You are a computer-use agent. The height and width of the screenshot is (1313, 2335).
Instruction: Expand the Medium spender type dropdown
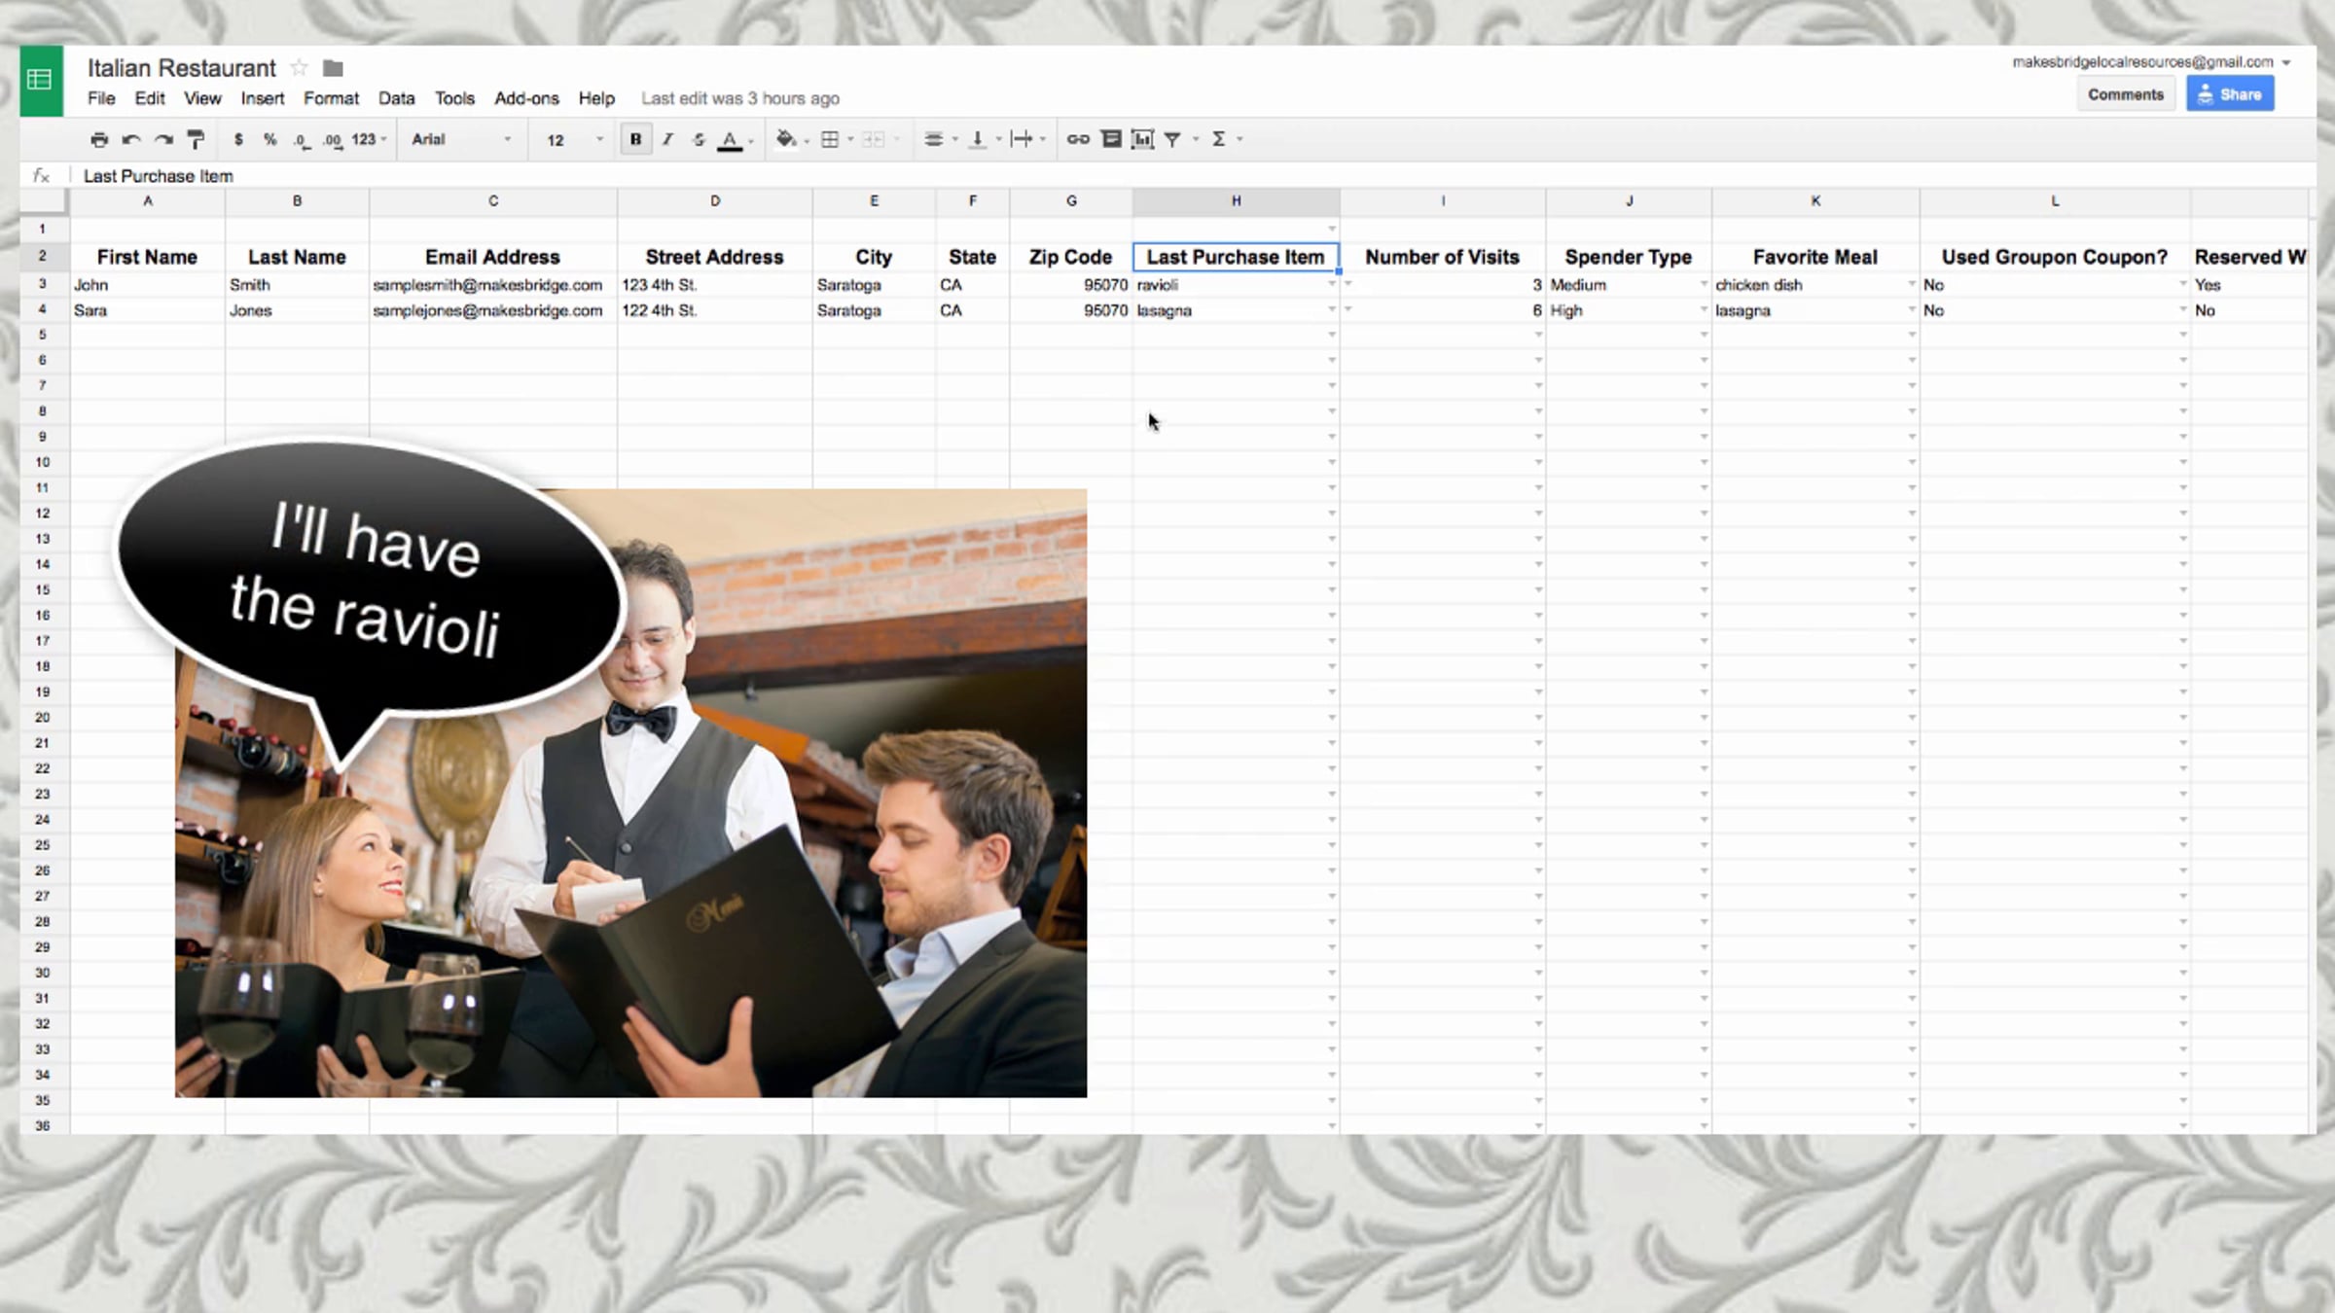(1704, 285)
